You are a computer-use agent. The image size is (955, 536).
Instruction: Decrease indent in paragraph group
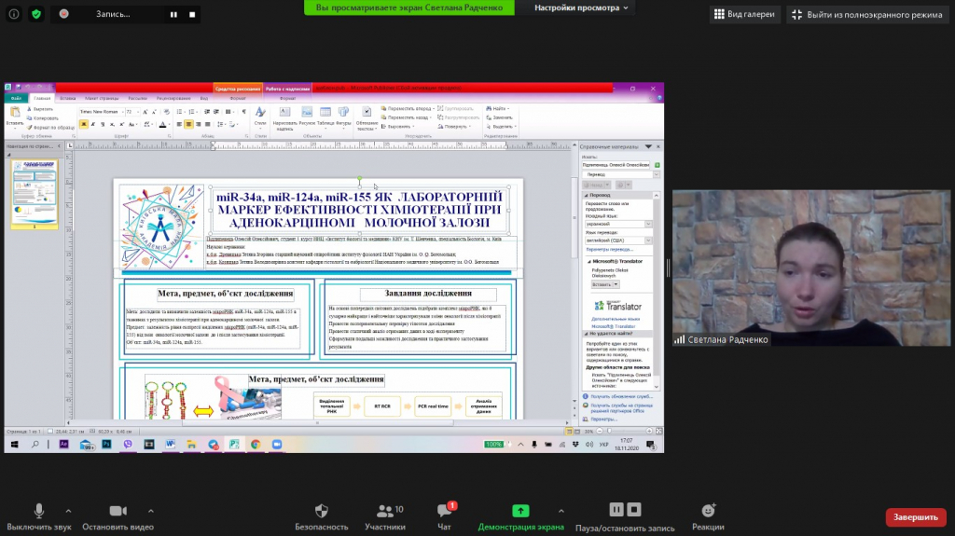(x=206, y=112)
